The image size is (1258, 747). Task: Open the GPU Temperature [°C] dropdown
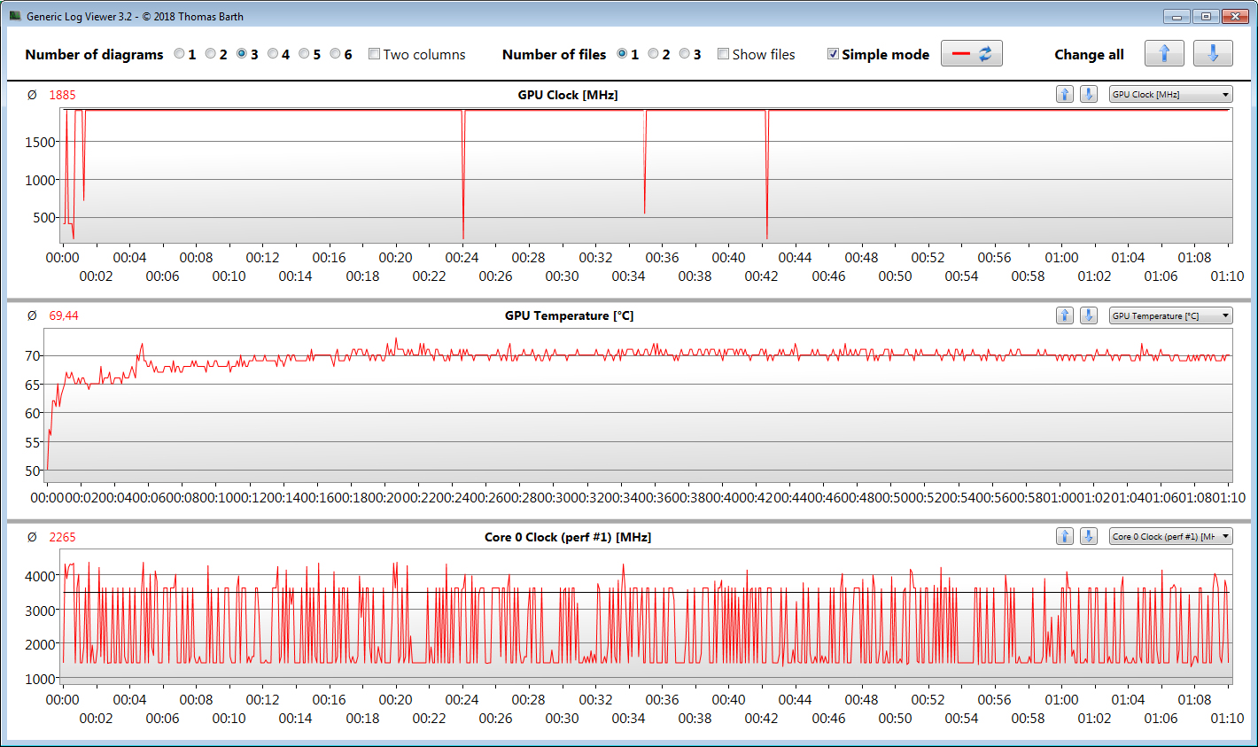click(x=1170, y=315)
